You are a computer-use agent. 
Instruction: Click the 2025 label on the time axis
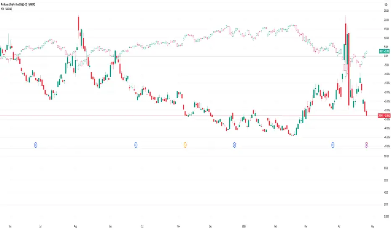(x=244, y=226)
